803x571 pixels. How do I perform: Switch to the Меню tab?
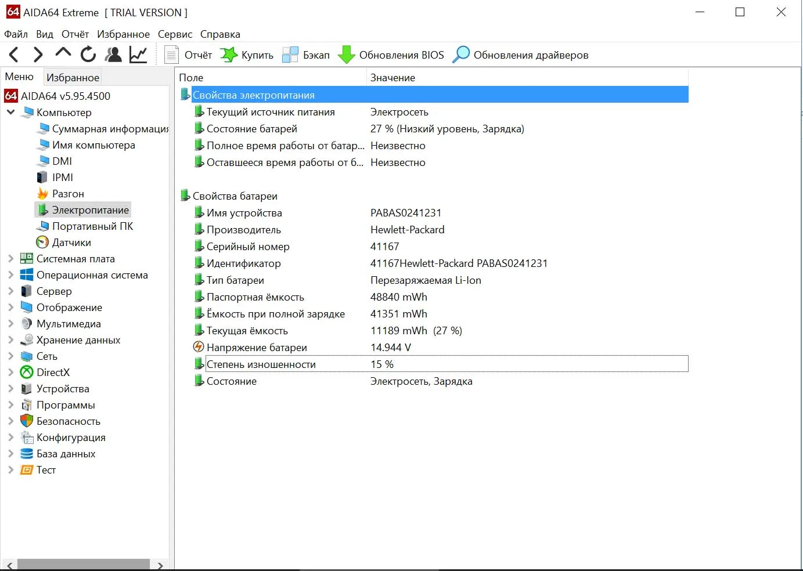click(19, 77)
